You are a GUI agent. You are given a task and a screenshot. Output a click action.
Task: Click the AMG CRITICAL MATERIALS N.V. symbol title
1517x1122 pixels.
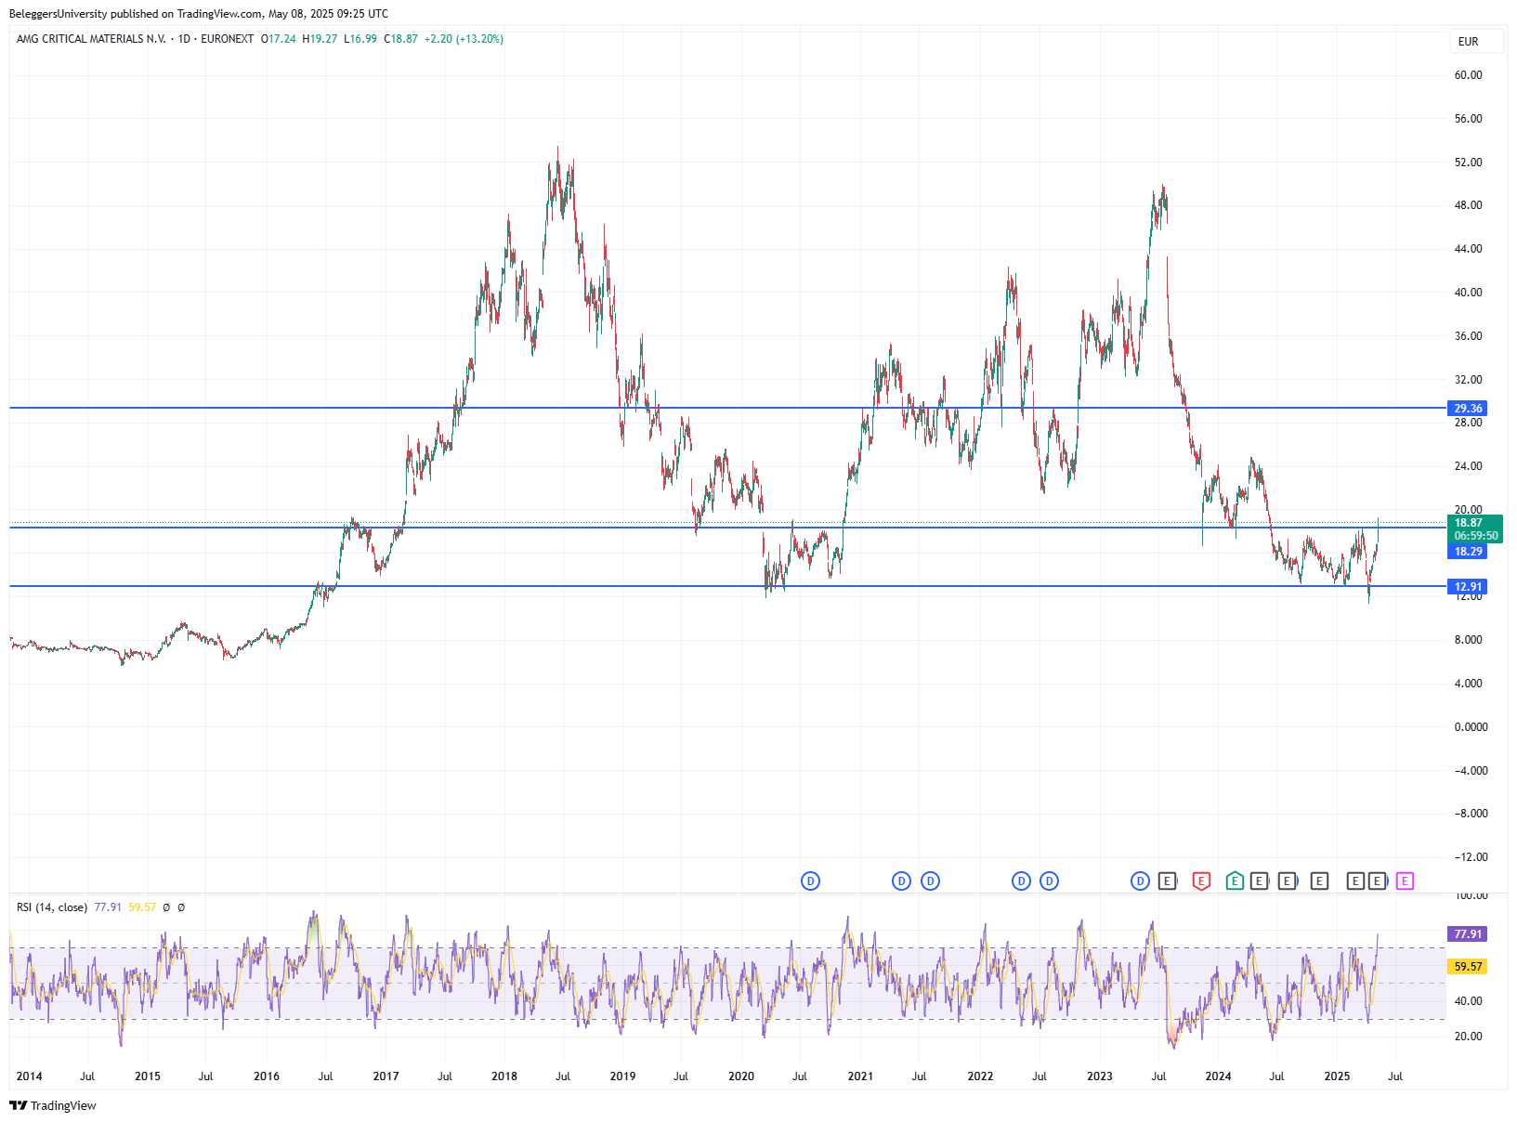91,39
